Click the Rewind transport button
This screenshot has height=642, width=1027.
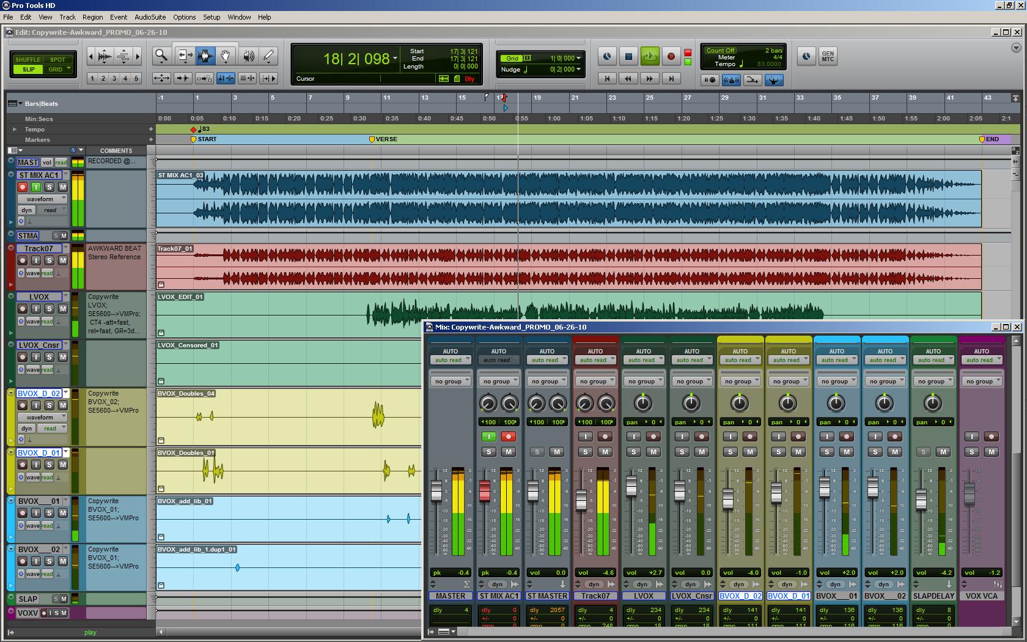(628, 78)
